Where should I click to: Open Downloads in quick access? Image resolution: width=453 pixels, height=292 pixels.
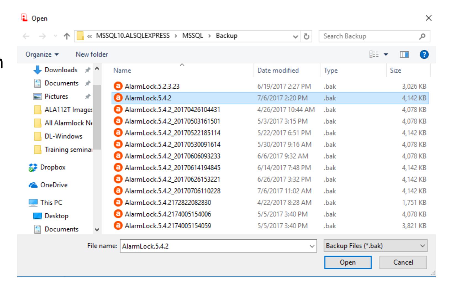(x=61, y=70)
